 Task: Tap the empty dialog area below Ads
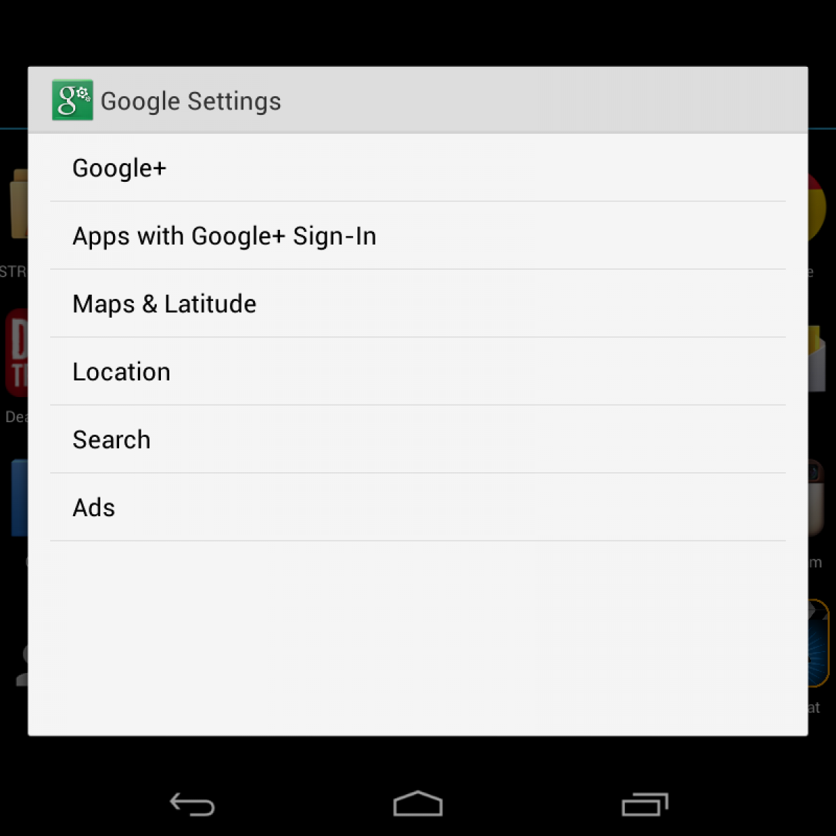click(418, 637)
